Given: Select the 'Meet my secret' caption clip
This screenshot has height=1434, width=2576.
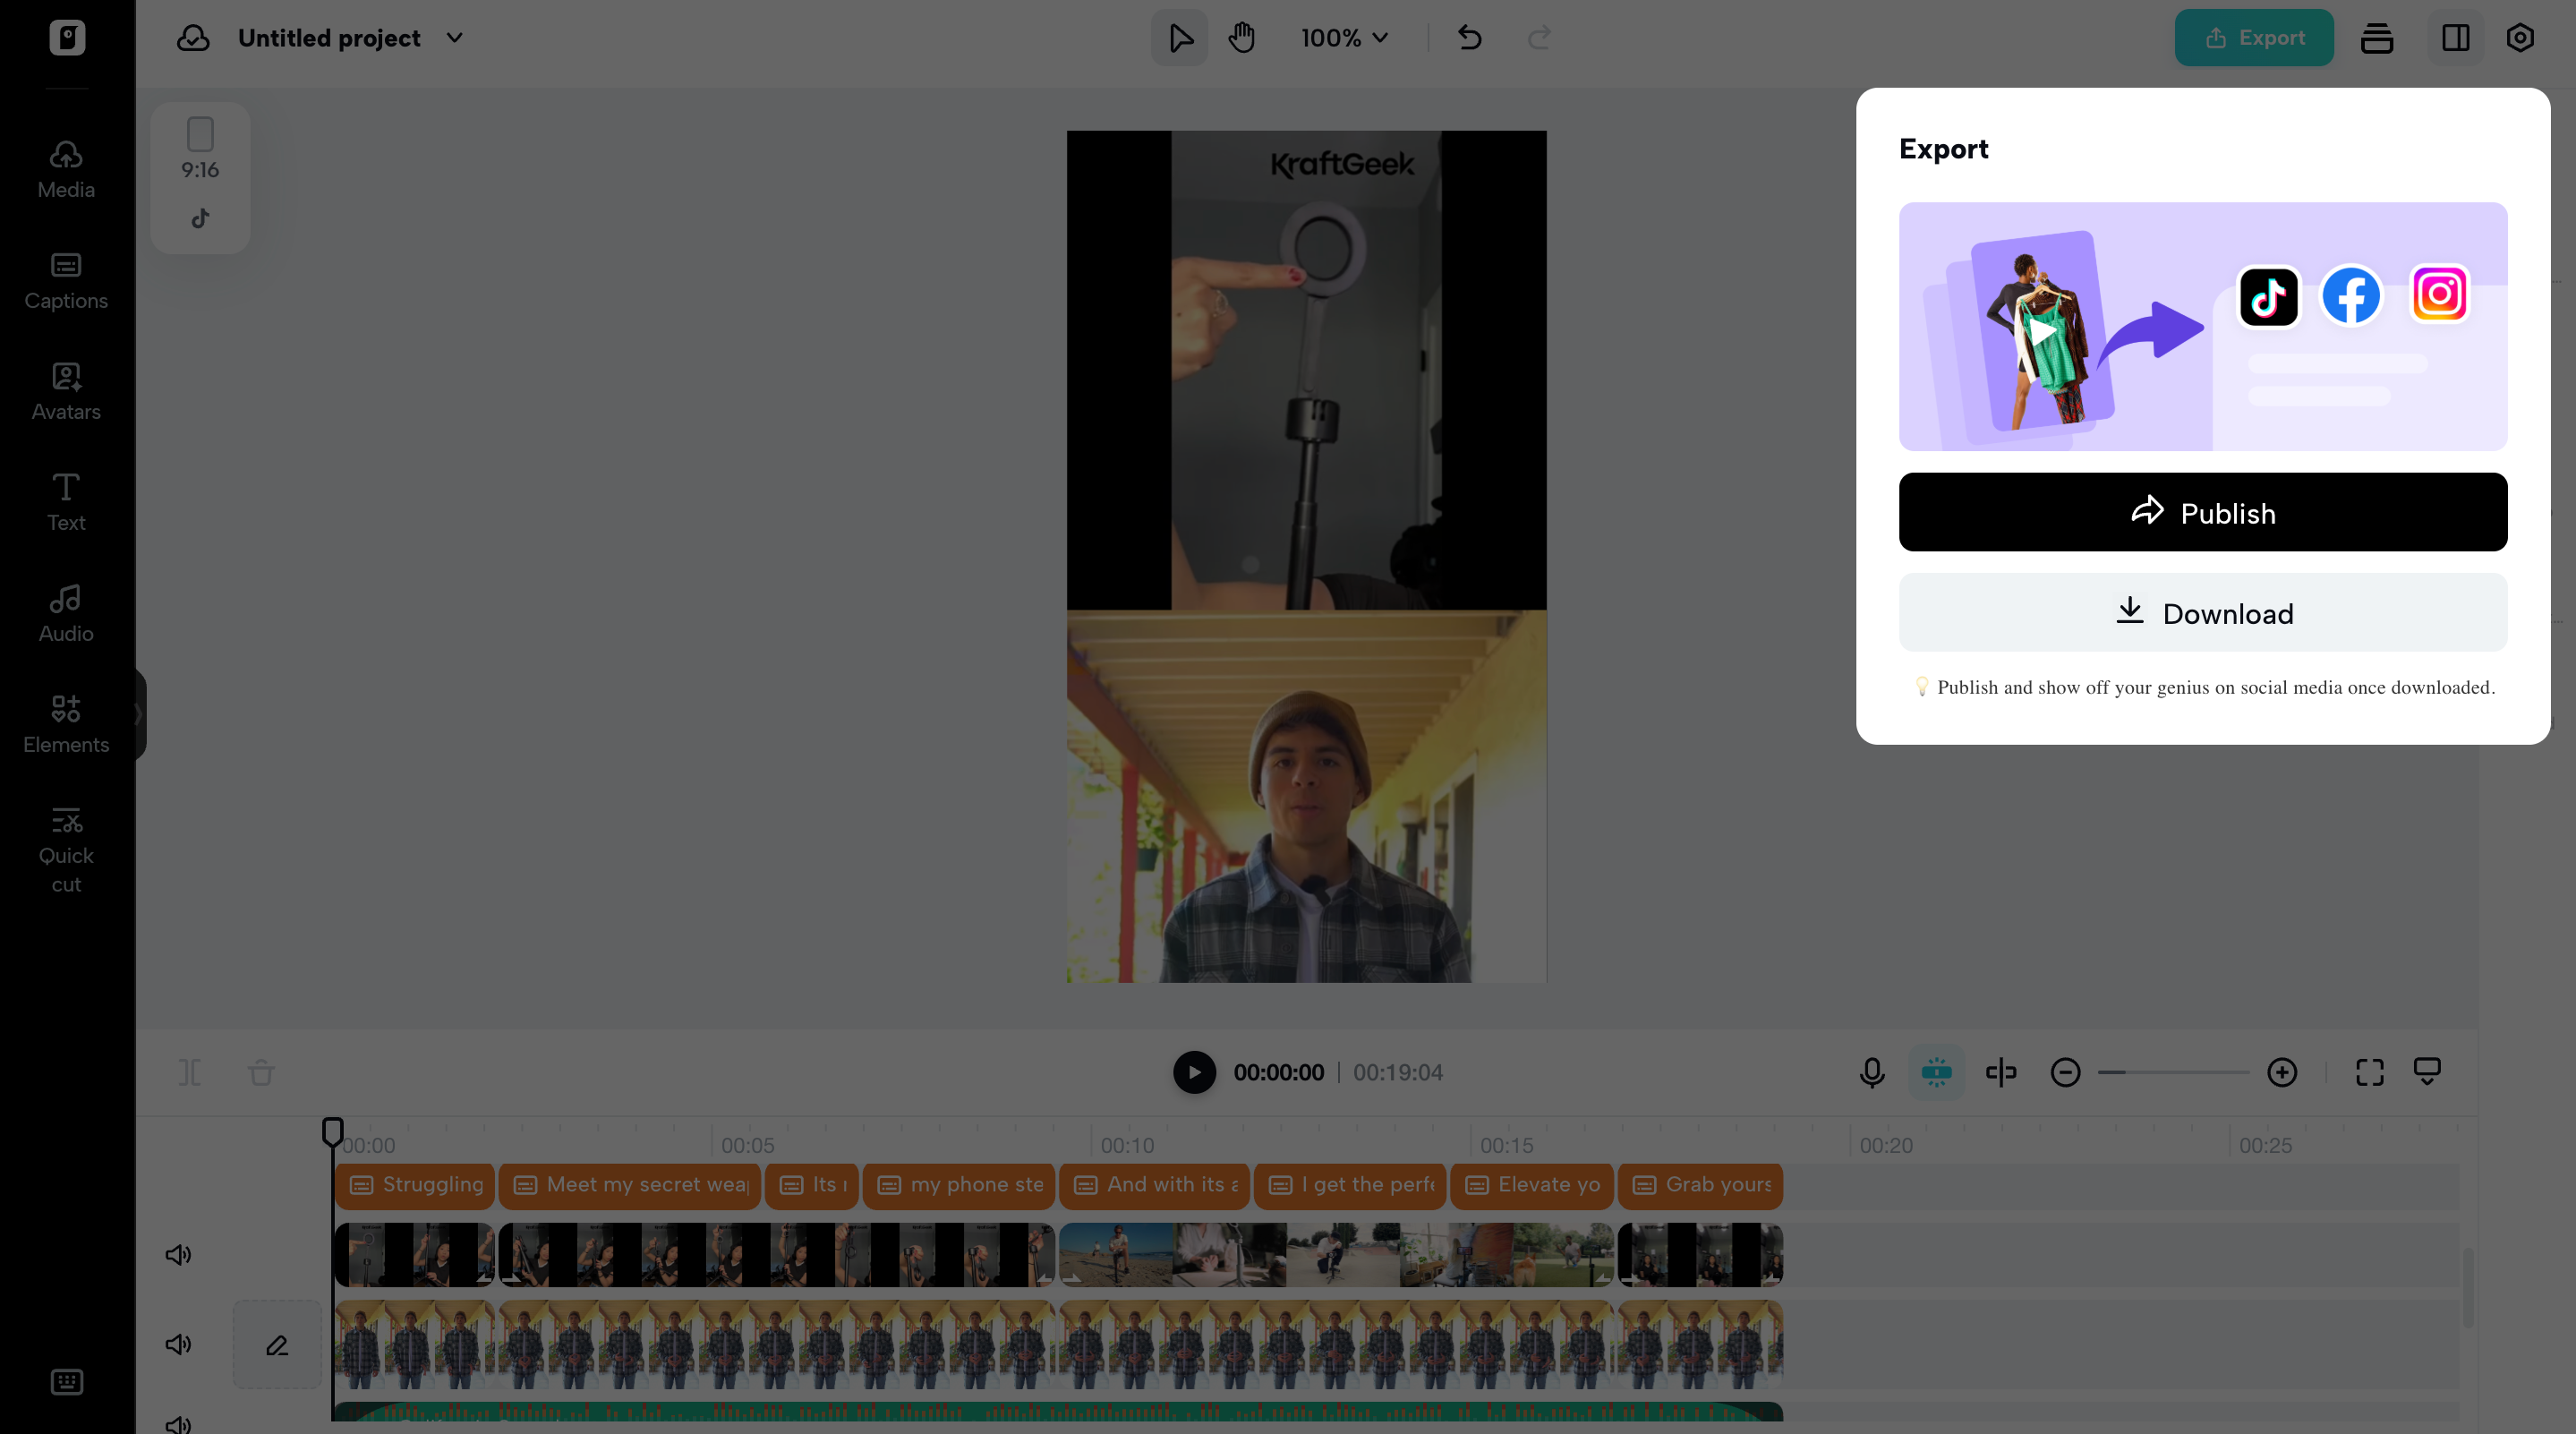Looking at the screenshot, I should 629,1185.
